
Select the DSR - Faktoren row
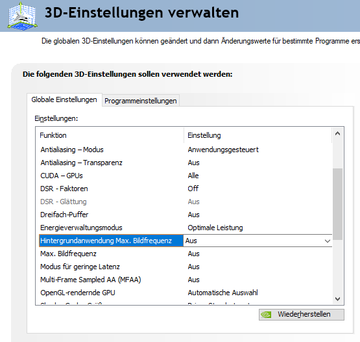pyautogui.click(x=186, y=189)
